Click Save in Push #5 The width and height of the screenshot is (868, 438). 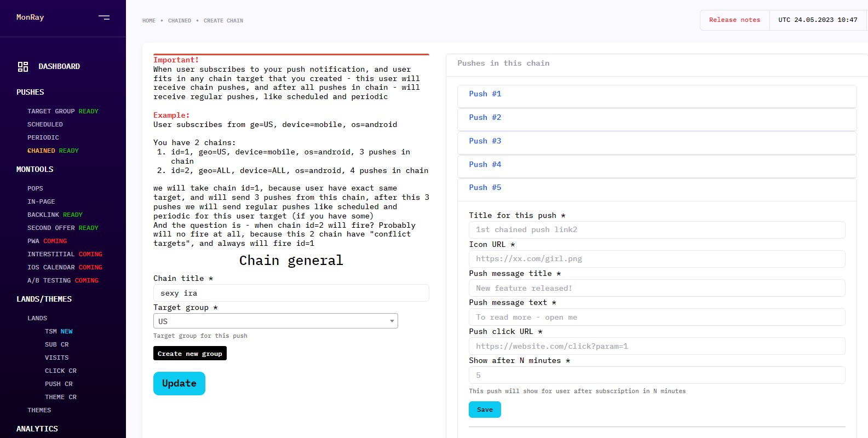tap(485, 410)
